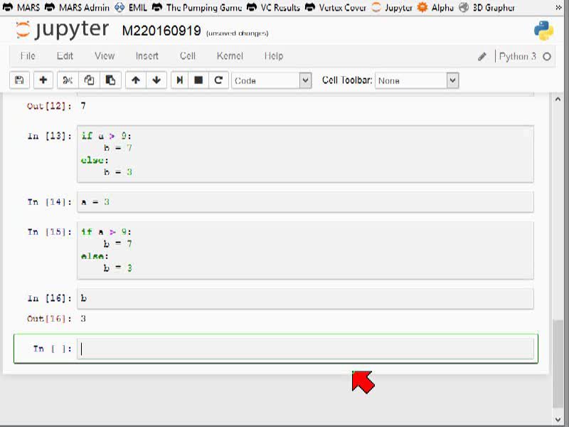
Task: Click the notebook vertical scrollbar thumb
Action: [x=558, y=364]
